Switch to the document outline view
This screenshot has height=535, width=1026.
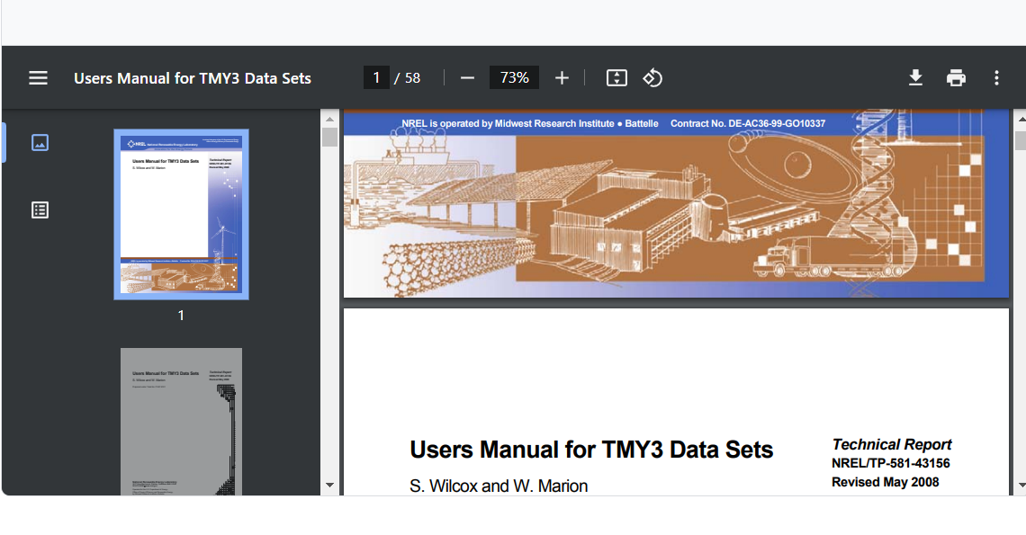pos(40,210)
